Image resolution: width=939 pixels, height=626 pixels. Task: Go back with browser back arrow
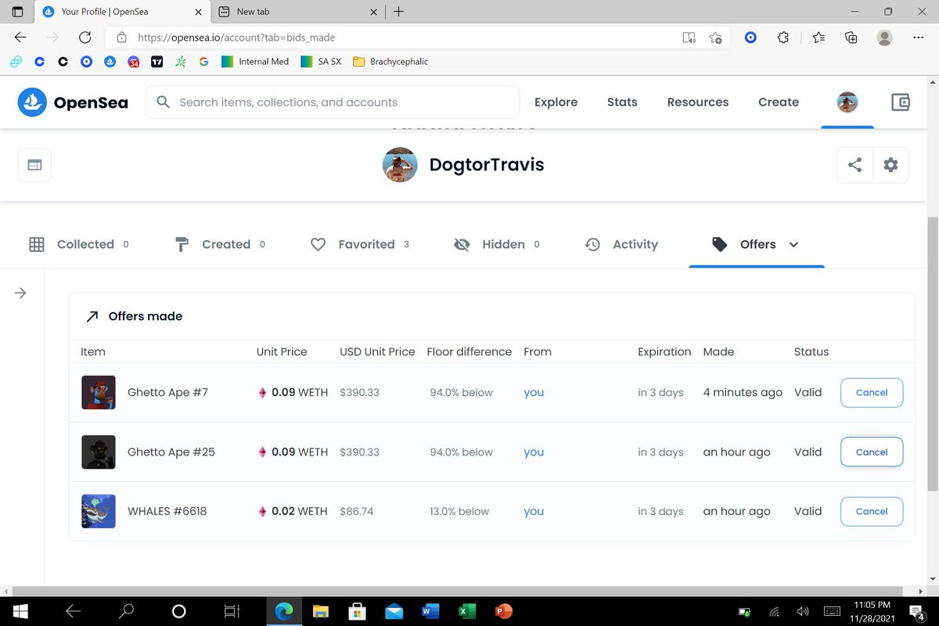[x=20, y=37]
